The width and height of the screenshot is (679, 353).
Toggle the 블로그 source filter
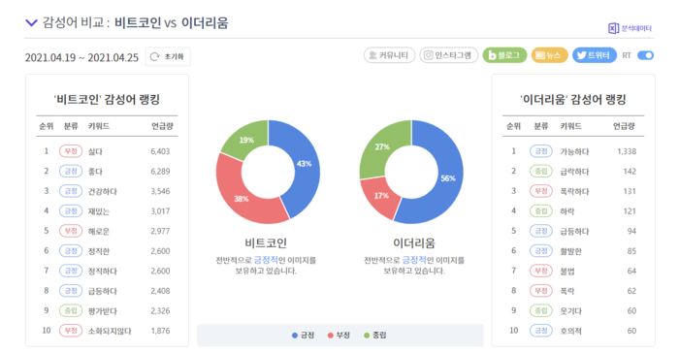[504, 55]
